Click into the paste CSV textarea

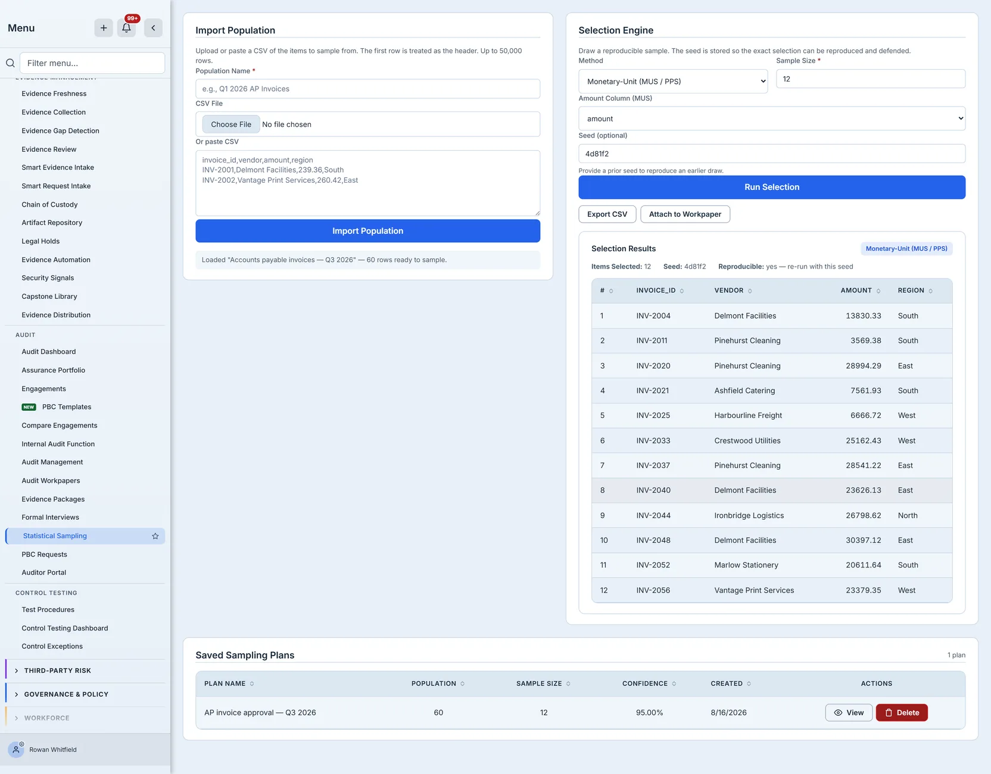click(367, 183)
